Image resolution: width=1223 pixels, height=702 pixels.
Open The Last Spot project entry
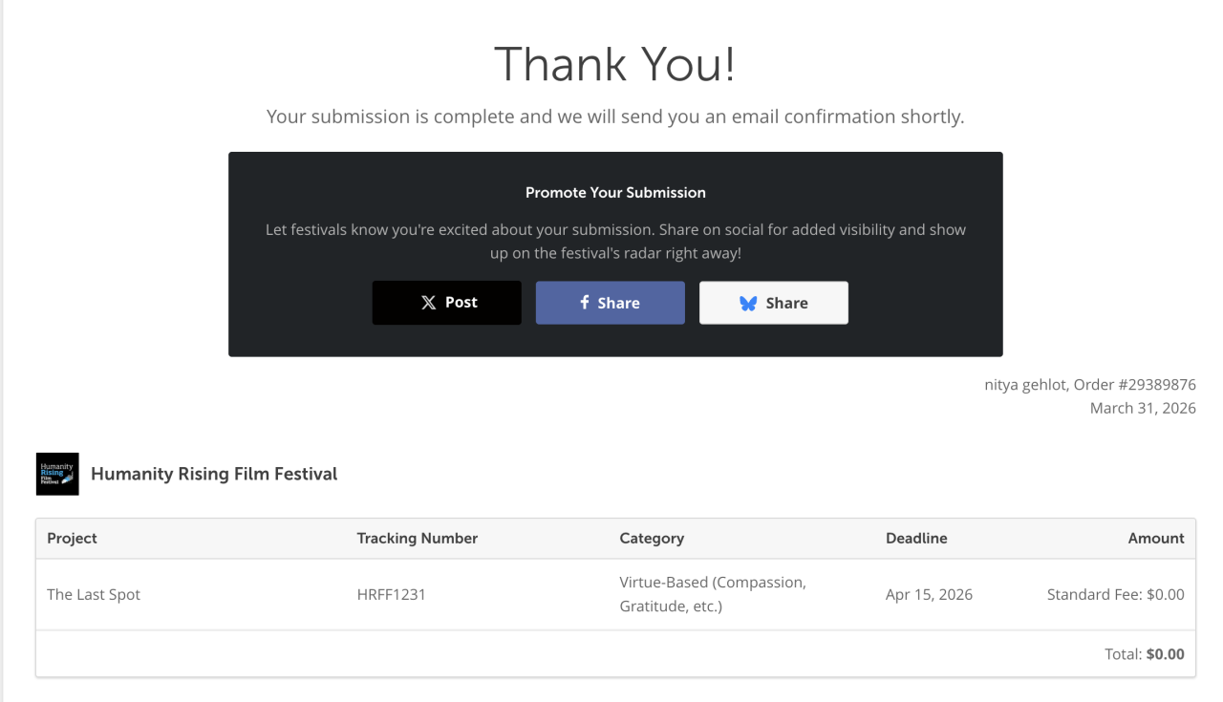point(94,594)
